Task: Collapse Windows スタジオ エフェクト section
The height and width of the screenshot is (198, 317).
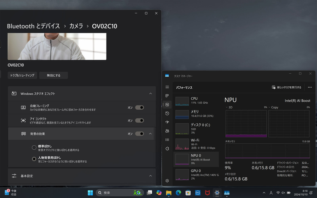Action: (x=151, y=93)
